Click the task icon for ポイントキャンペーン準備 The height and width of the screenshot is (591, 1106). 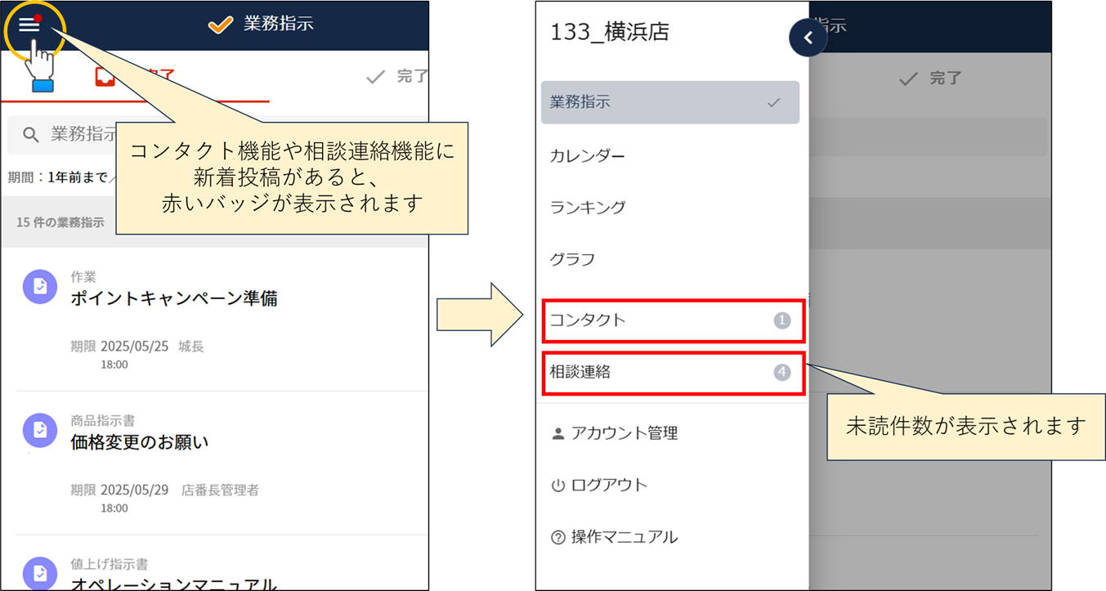click(40, 287)
